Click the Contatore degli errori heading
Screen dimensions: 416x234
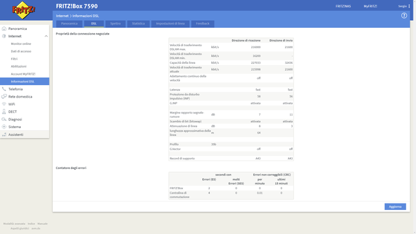tap(71, 168)
